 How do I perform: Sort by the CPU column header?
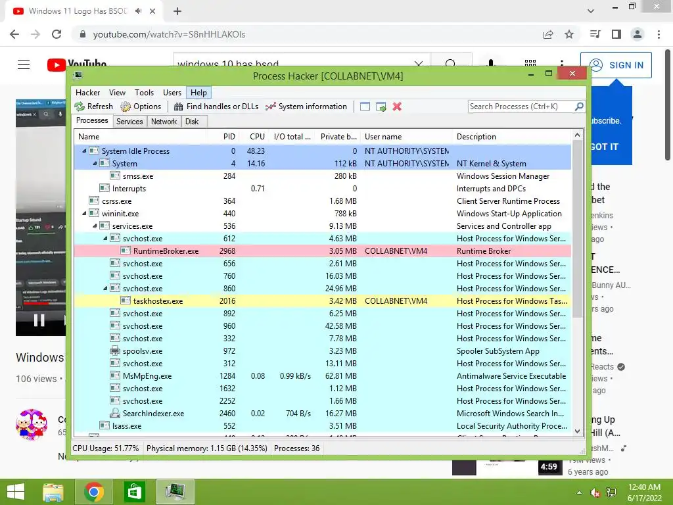click(254, 137)
